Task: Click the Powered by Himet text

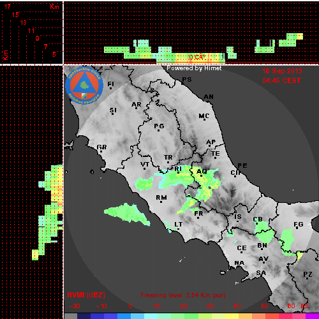Action: pos(194,68)
